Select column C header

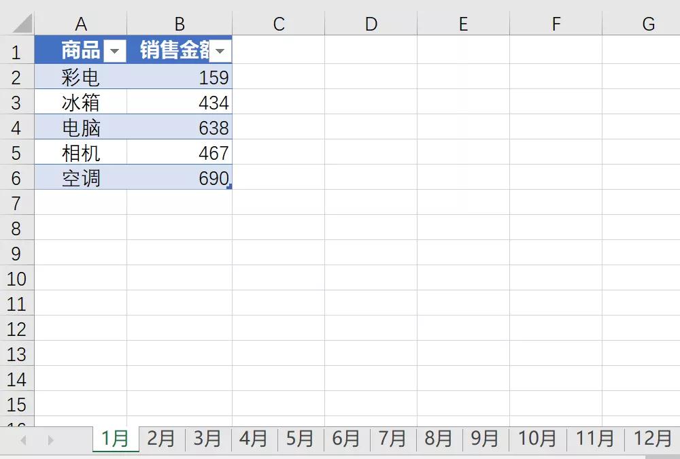[278, 24]
